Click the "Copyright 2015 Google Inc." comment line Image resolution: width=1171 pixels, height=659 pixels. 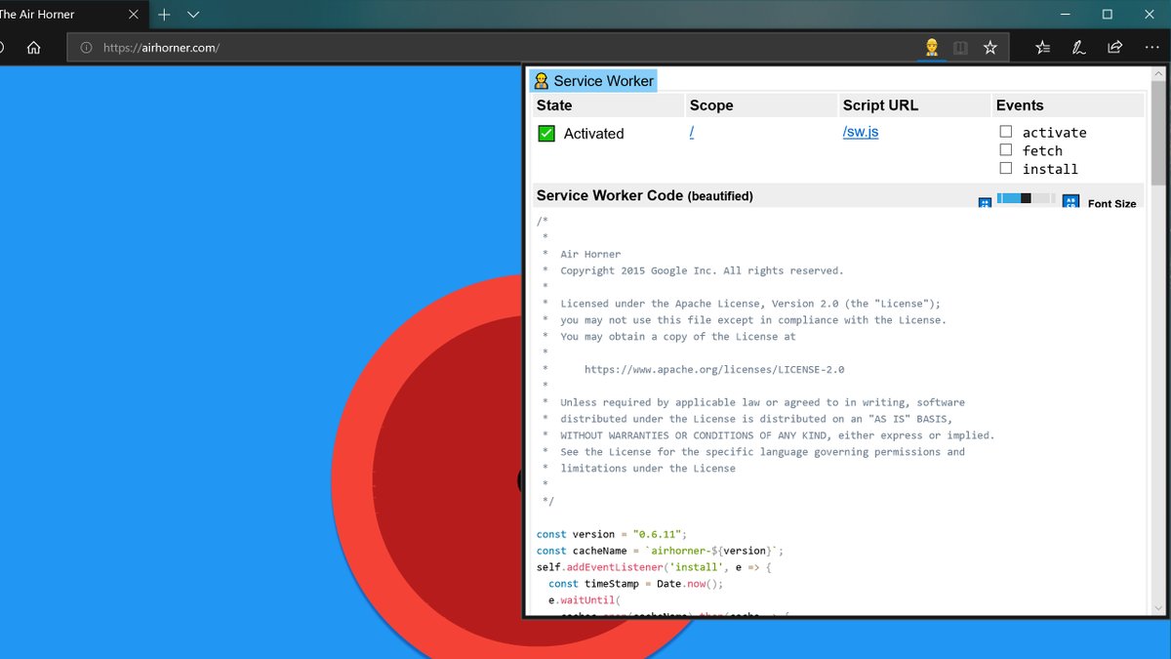[x=702, y=270]
